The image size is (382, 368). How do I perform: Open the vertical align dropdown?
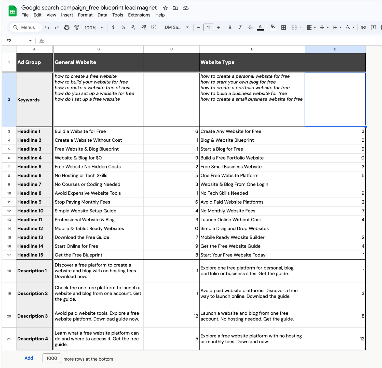tap(324, 28)
